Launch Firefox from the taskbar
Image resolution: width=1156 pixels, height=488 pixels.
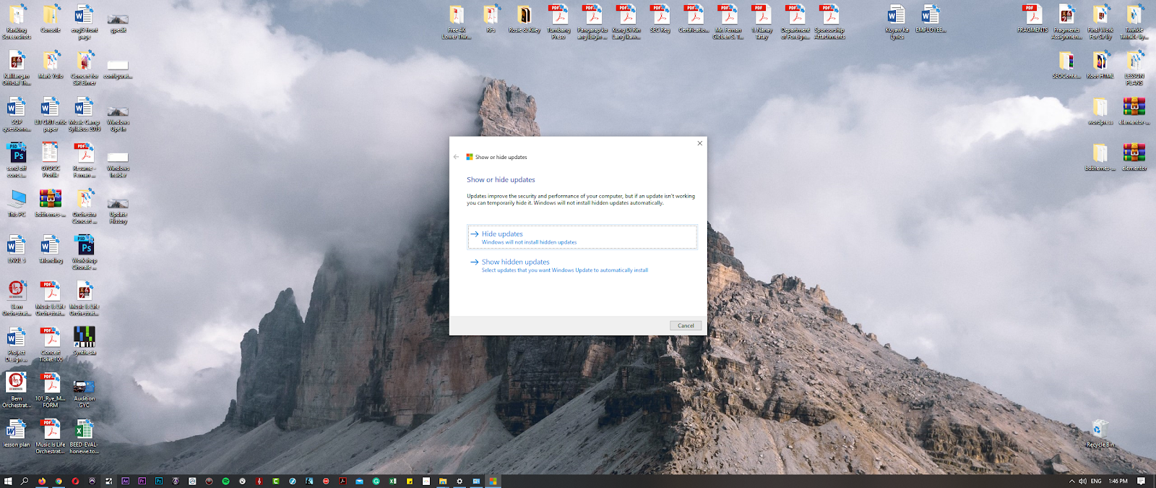click(42, 481)
